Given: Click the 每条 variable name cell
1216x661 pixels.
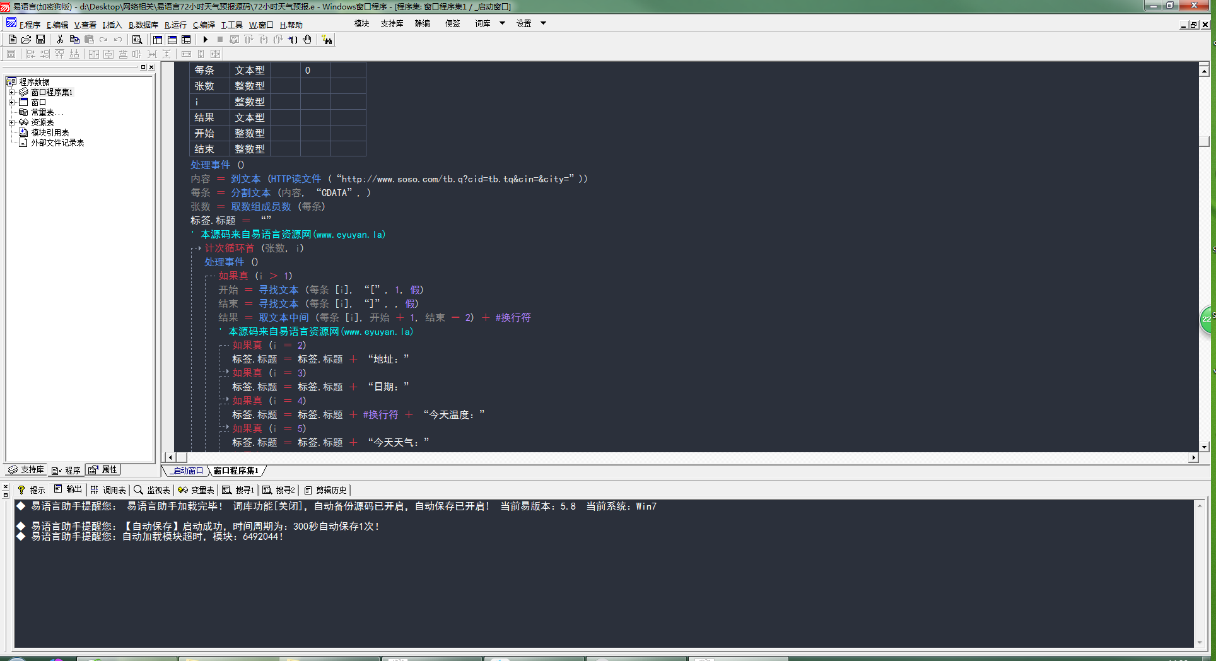Looking at the screenshot, I should [x=209, y=70].
